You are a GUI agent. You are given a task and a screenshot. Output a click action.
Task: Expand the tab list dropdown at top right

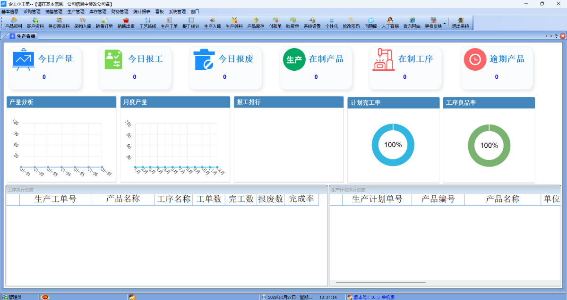(x=556, y=36)
